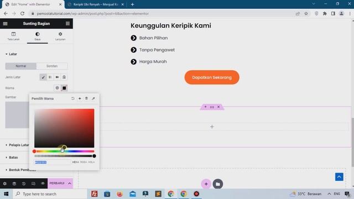Open a new browser tab

pyautogui.click(x=132, y=4)
